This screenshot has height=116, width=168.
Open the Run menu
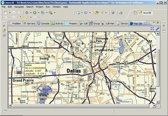click(48, 7)
